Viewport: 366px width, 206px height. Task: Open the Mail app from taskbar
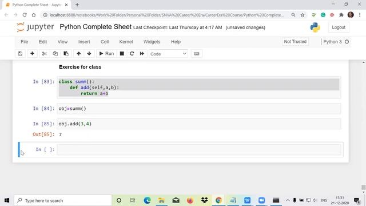176,200
